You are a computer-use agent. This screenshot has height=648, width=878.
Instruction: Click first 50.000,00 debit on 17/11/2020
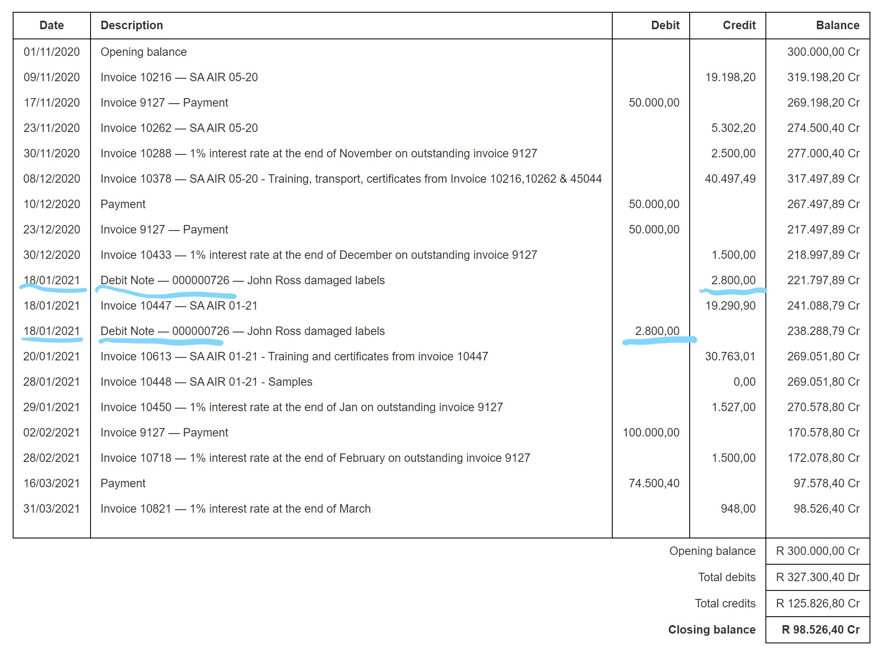[654, 103]
